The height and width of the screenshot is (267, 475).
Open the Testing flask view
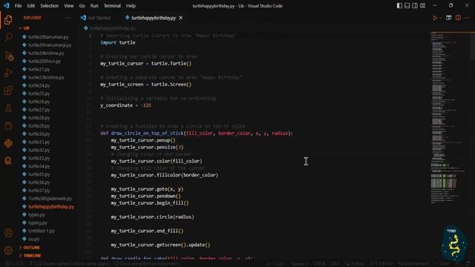(8, 108)
